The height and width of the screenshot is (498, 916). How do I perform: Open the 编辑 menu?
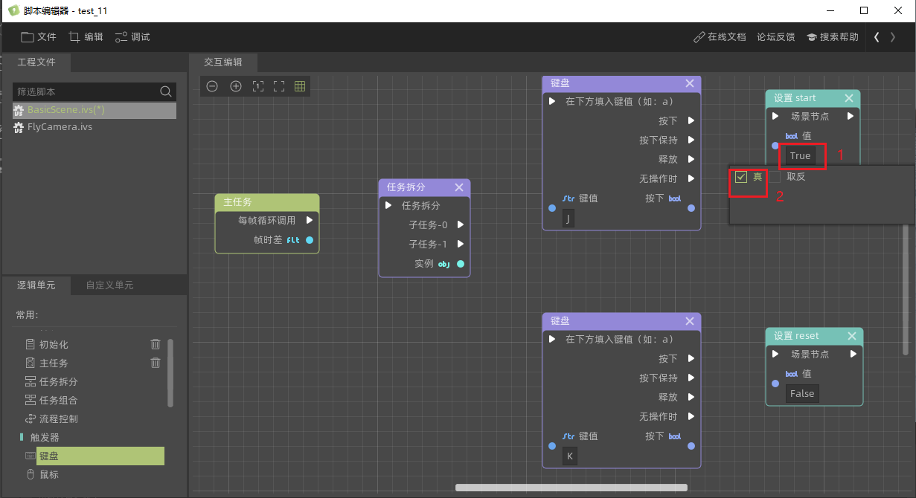click(x=86, y=37)
